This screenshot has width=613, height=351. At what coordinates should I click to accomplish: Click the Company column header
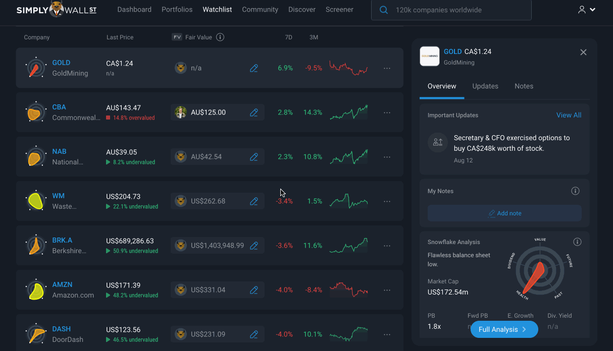click(37, 37)
